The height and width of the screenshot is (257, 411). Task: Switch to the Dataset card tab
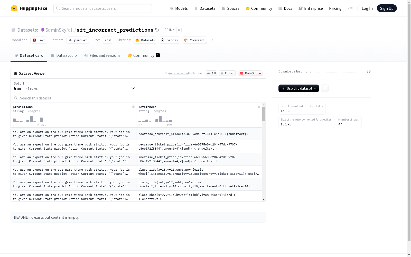click(x=29, y=56)
